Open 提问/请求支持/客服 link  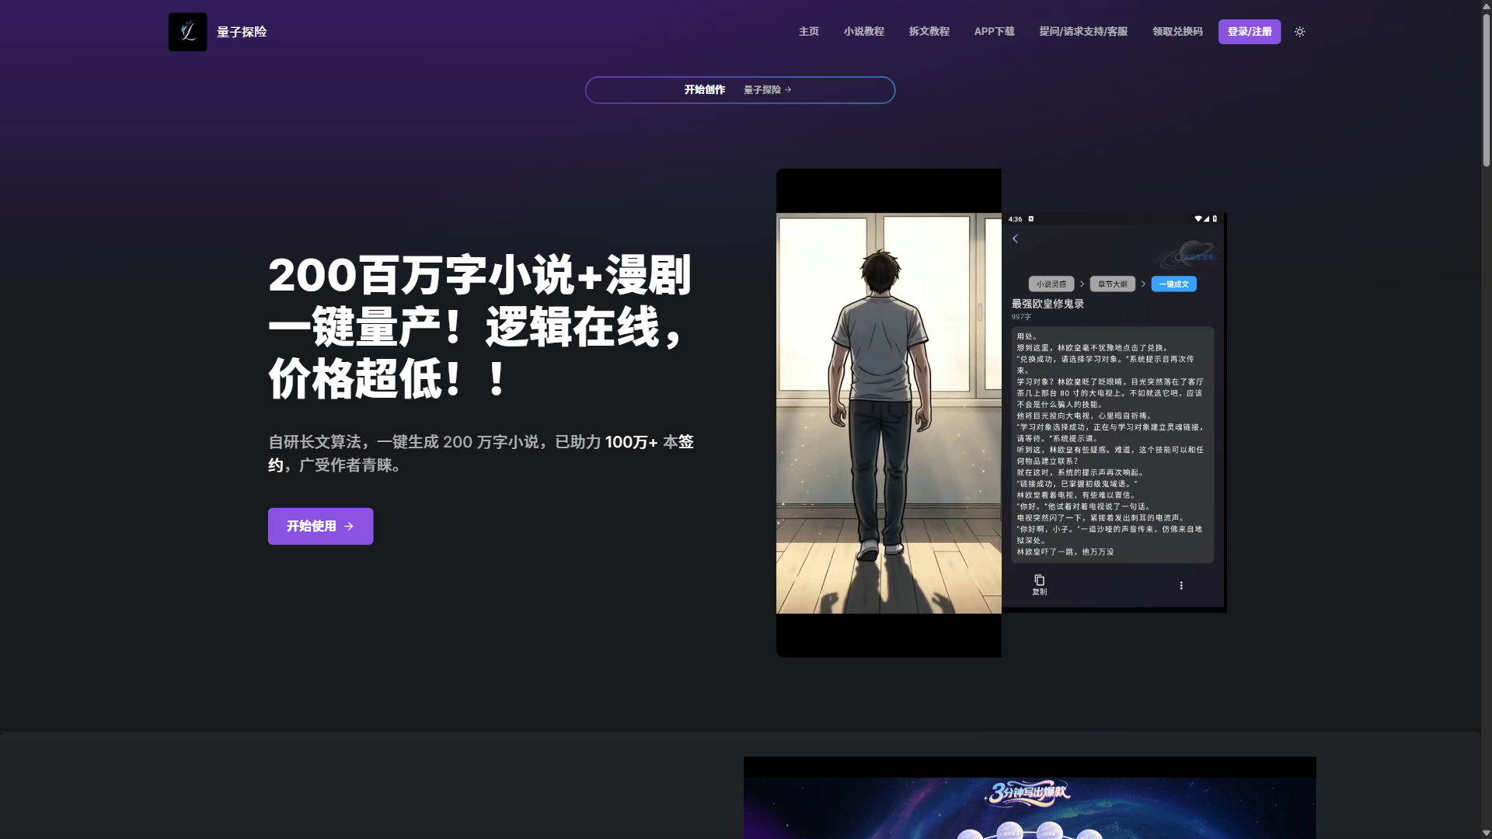1082,32
